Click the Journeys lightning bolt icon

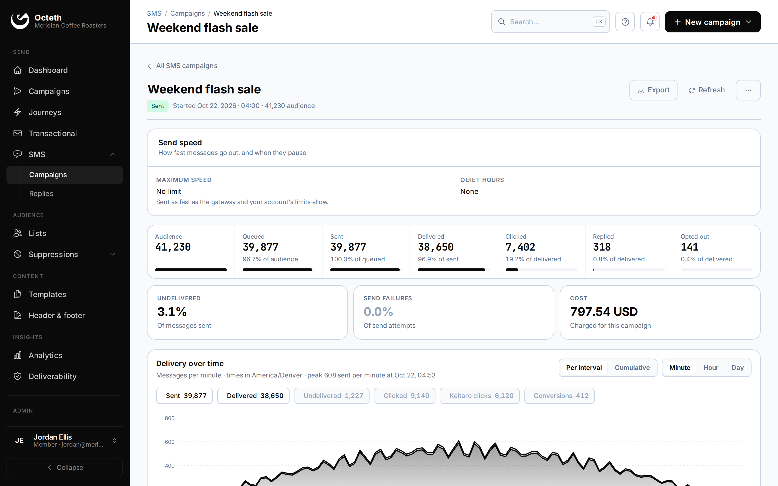point(18,112)
